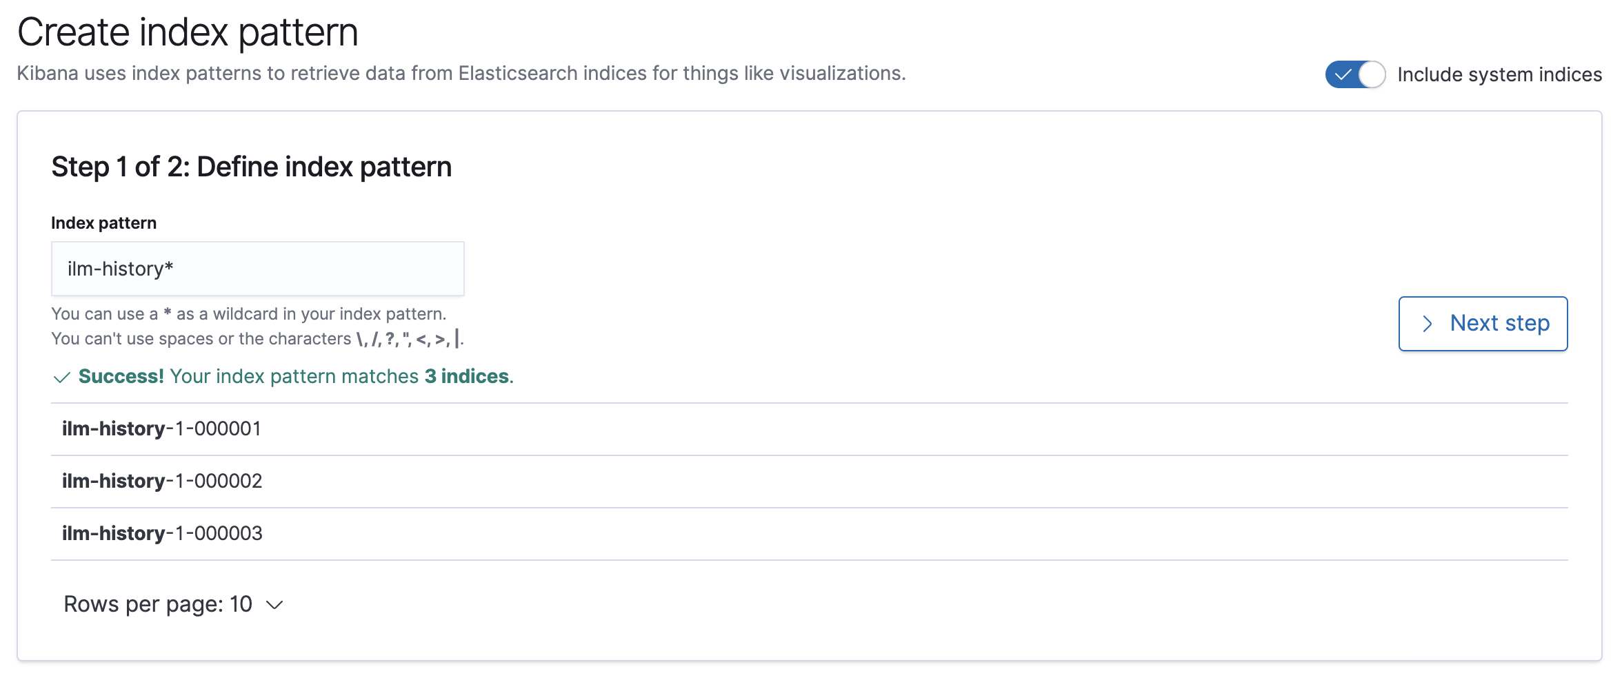Proceed with the Next step button
1622x682 pixels.
click(1483, 324)
